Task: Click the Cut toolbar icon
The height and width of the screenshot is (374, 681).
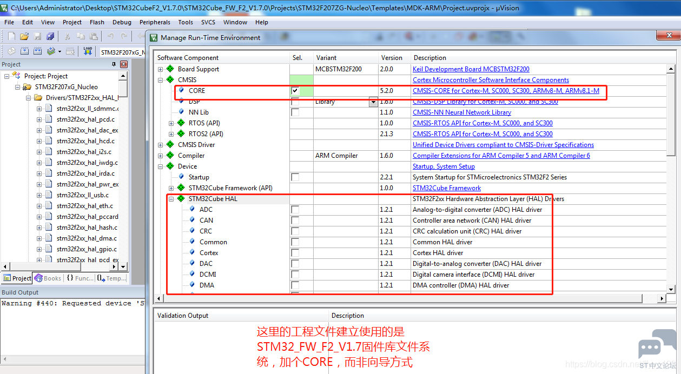Action: pos(68,36)
